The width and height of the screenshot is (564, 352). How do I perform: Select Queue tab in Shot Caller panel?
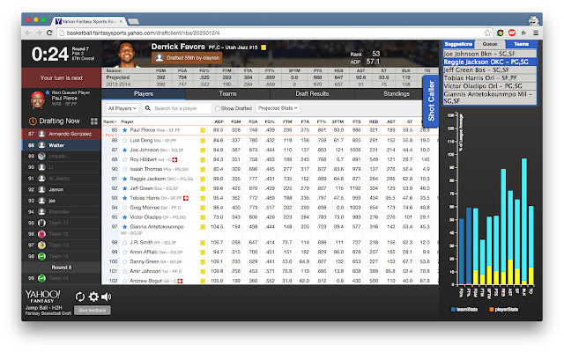click(490, 44)
